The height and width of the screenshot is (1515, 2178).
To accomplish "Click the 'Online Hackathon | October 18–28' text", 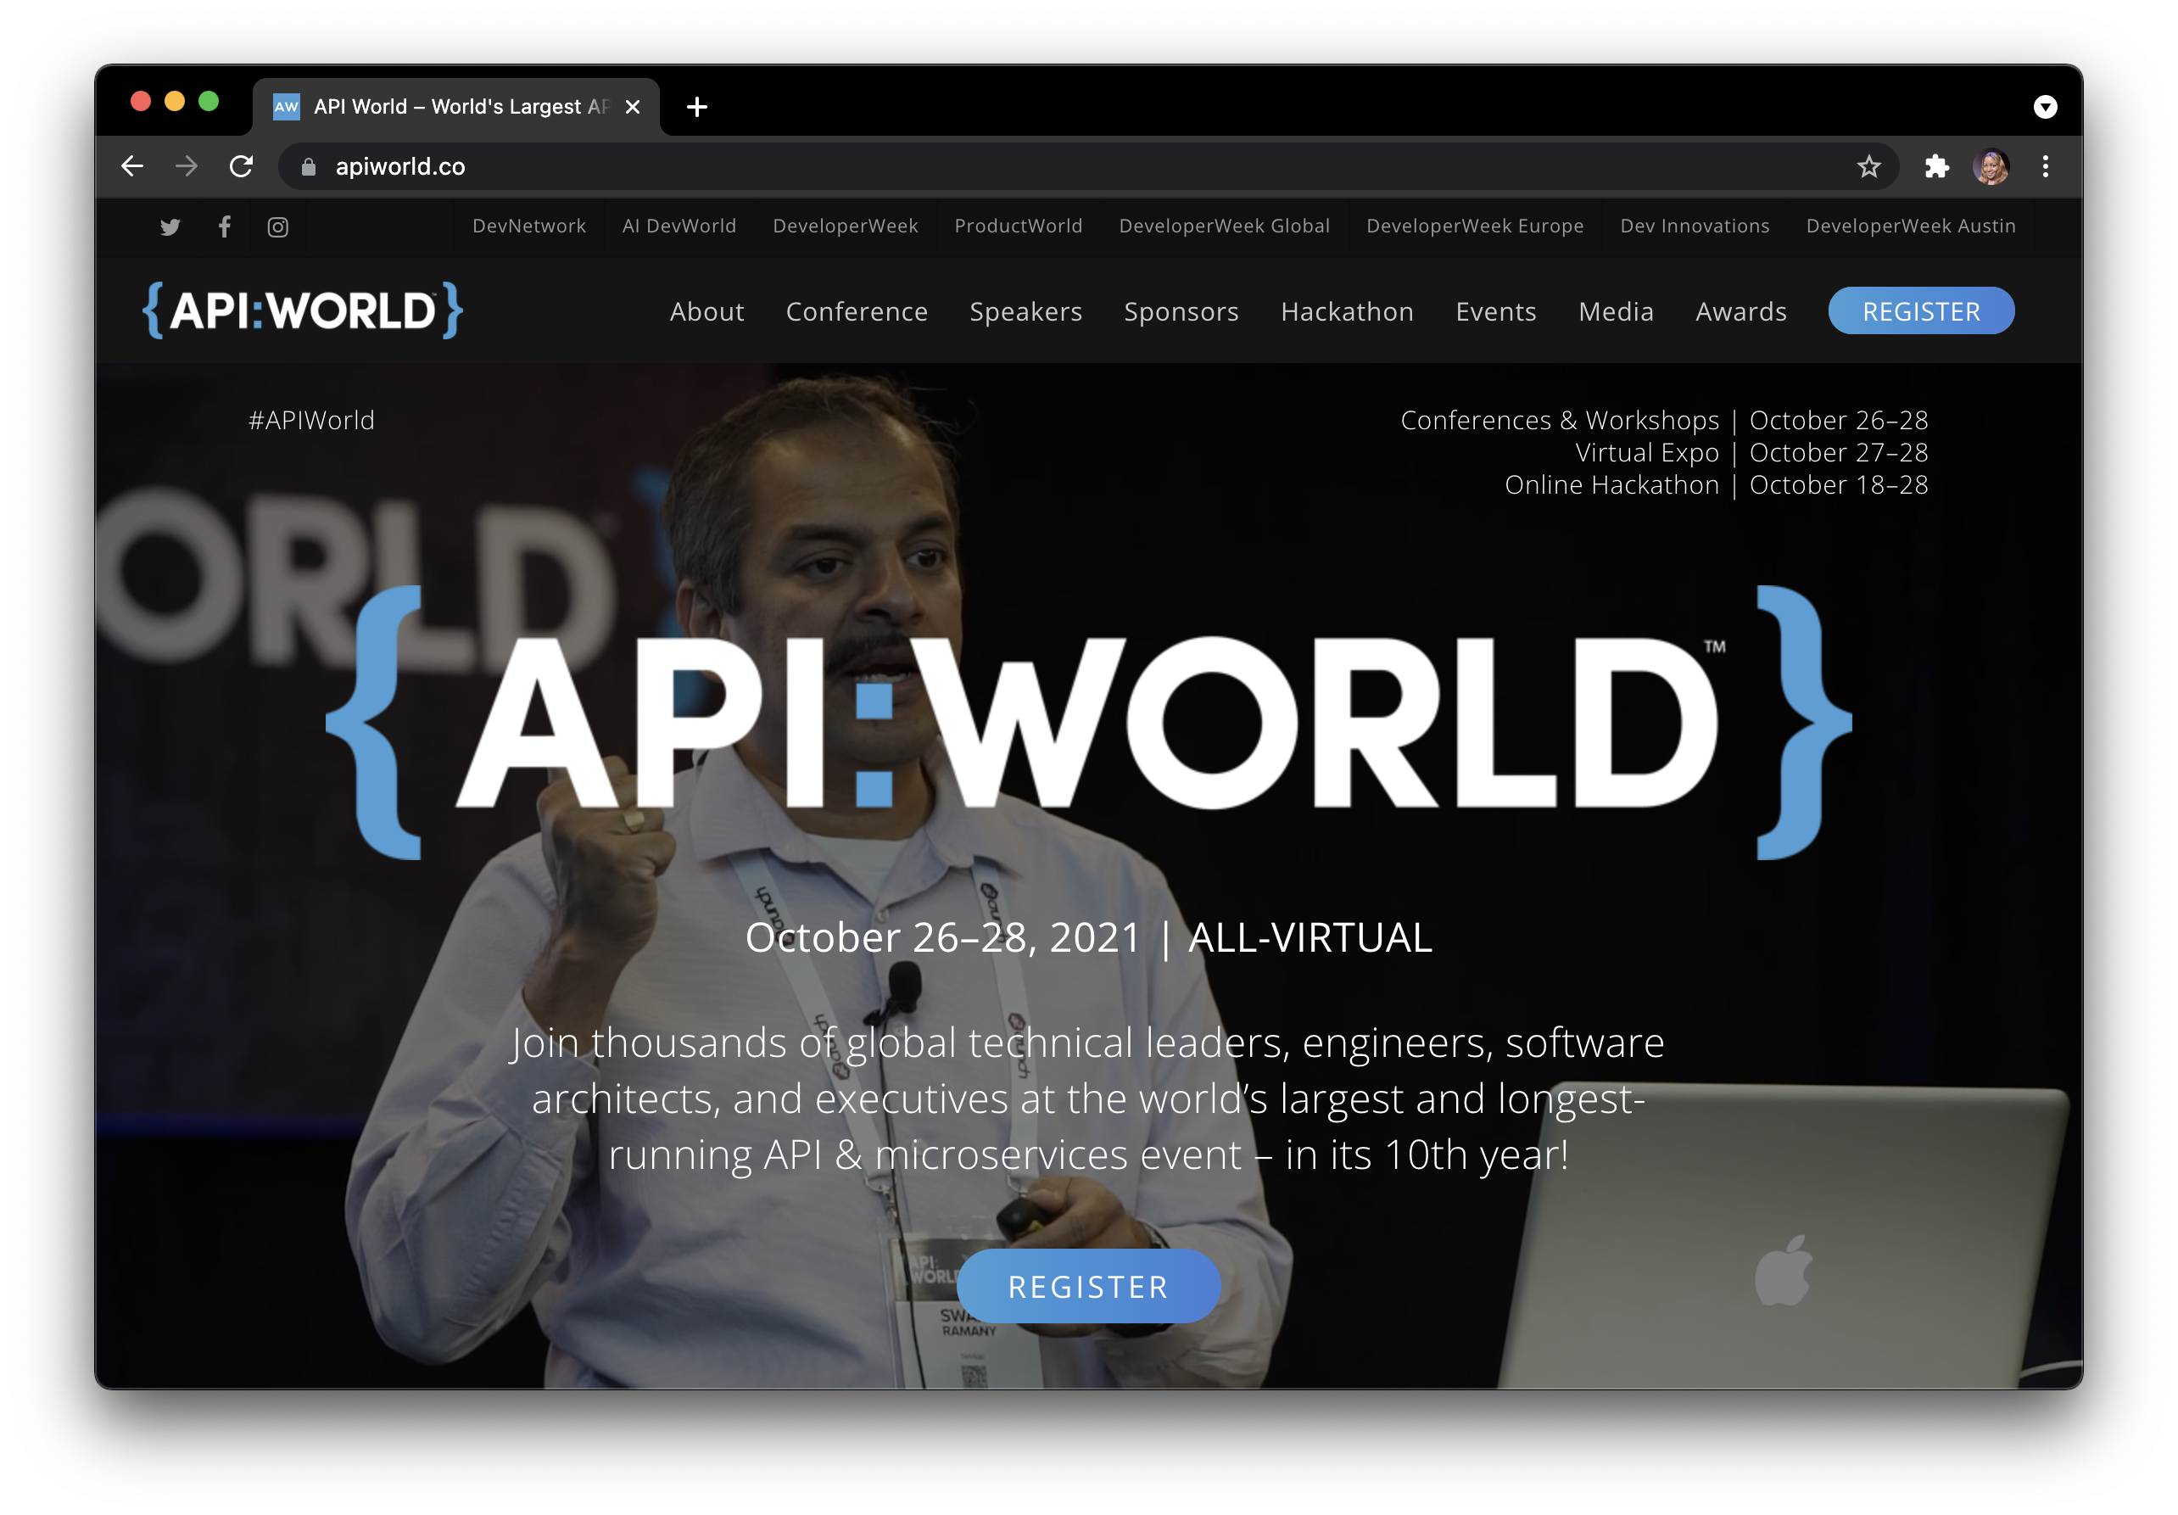I will [x=1716, y=484].
